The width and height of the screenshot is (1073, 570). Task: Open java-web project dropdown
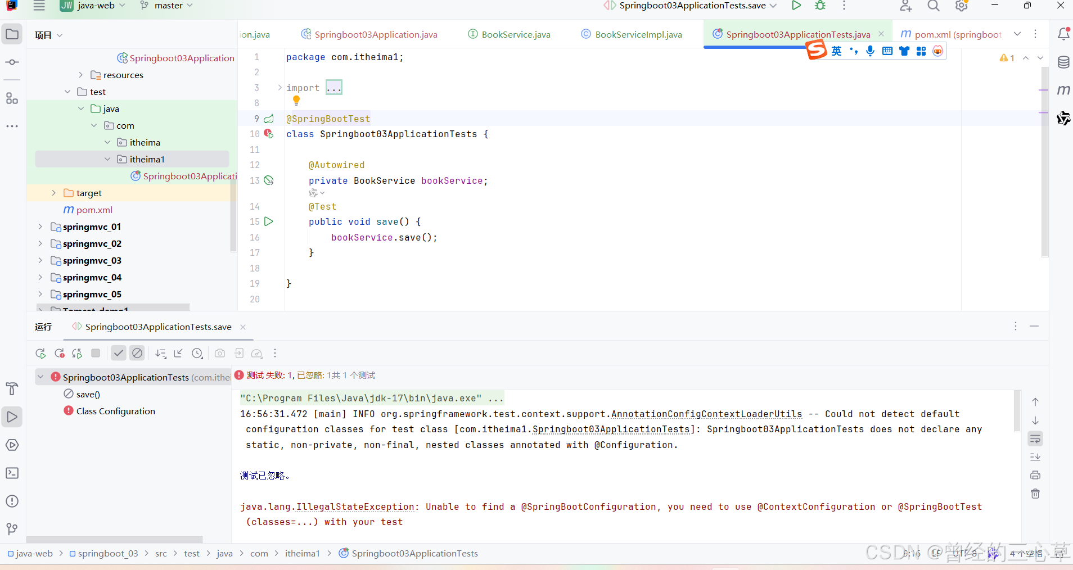pyautogui.click(x=93, y=6)
